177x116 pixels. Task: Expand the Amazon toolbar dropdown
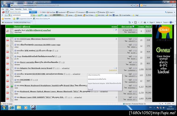(85, 12)
